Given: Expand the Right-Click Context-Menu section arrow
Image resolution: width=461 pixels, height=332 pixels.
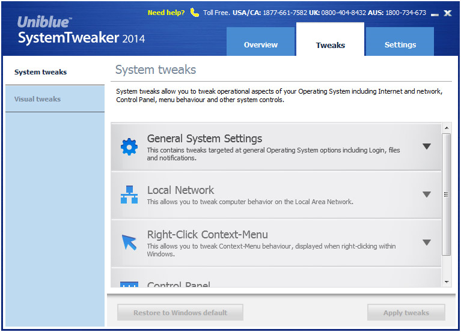Looking at the screenshot, I should (x=427, y=242).
